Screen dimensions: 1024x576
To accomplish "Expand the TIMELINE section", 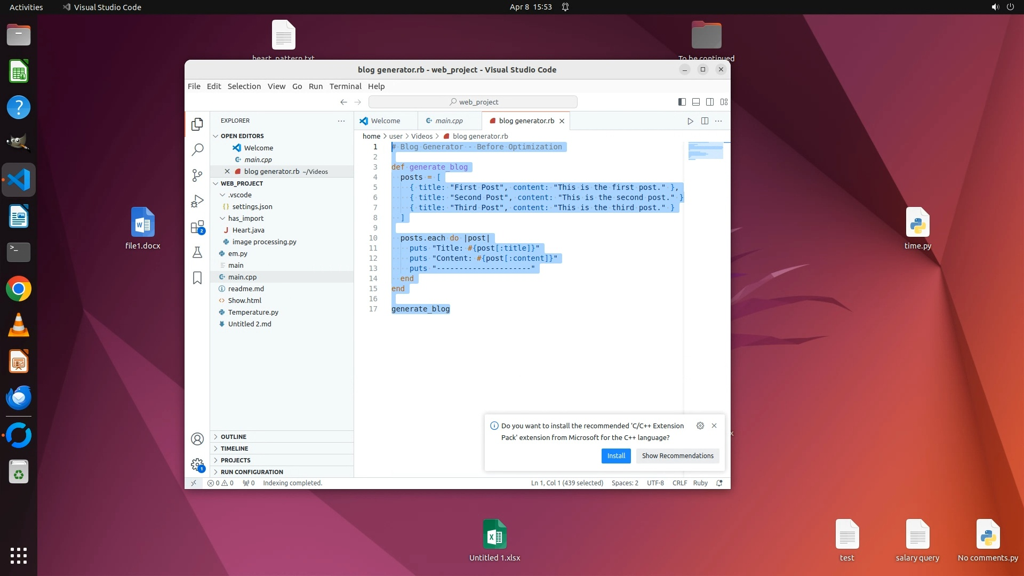I will coord(235,449).
